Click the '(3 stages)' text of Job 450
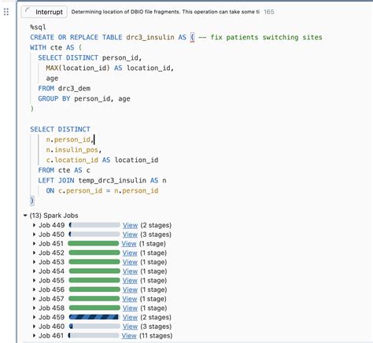 click(x=156, y=234)
